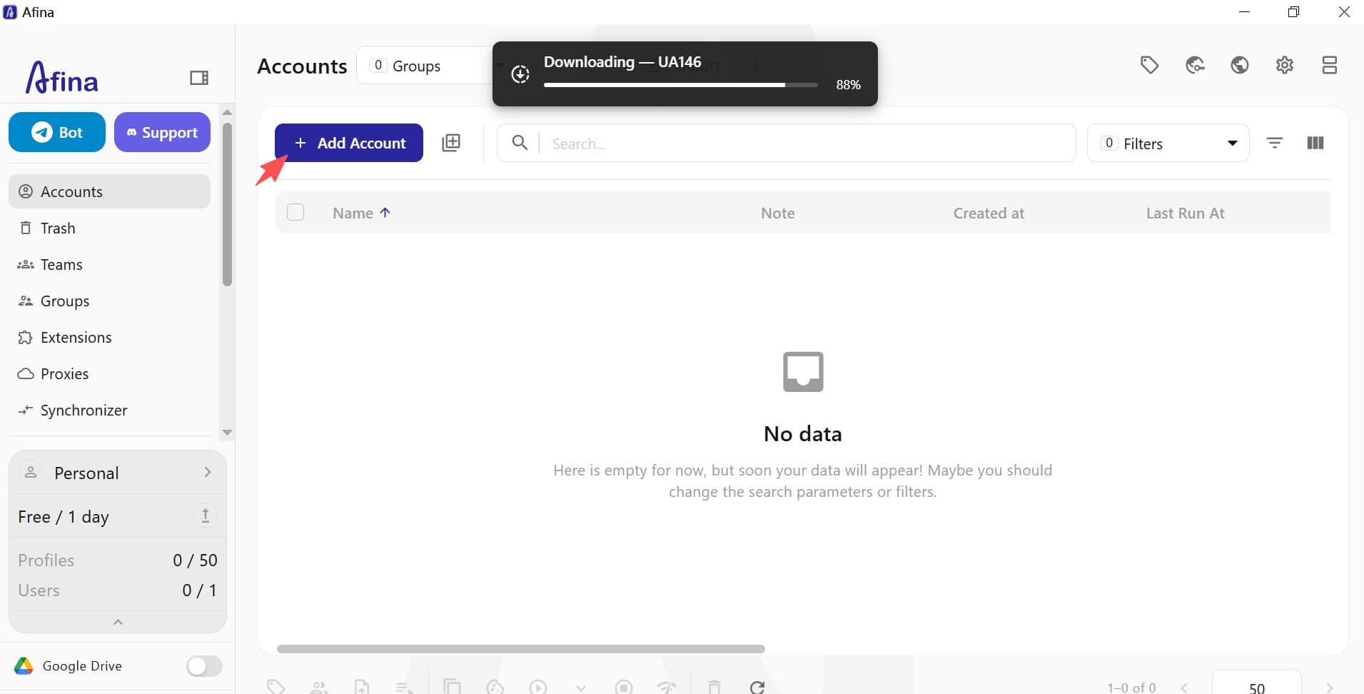
Task: Click the Afina logo
Action: [x=62, y=77]
